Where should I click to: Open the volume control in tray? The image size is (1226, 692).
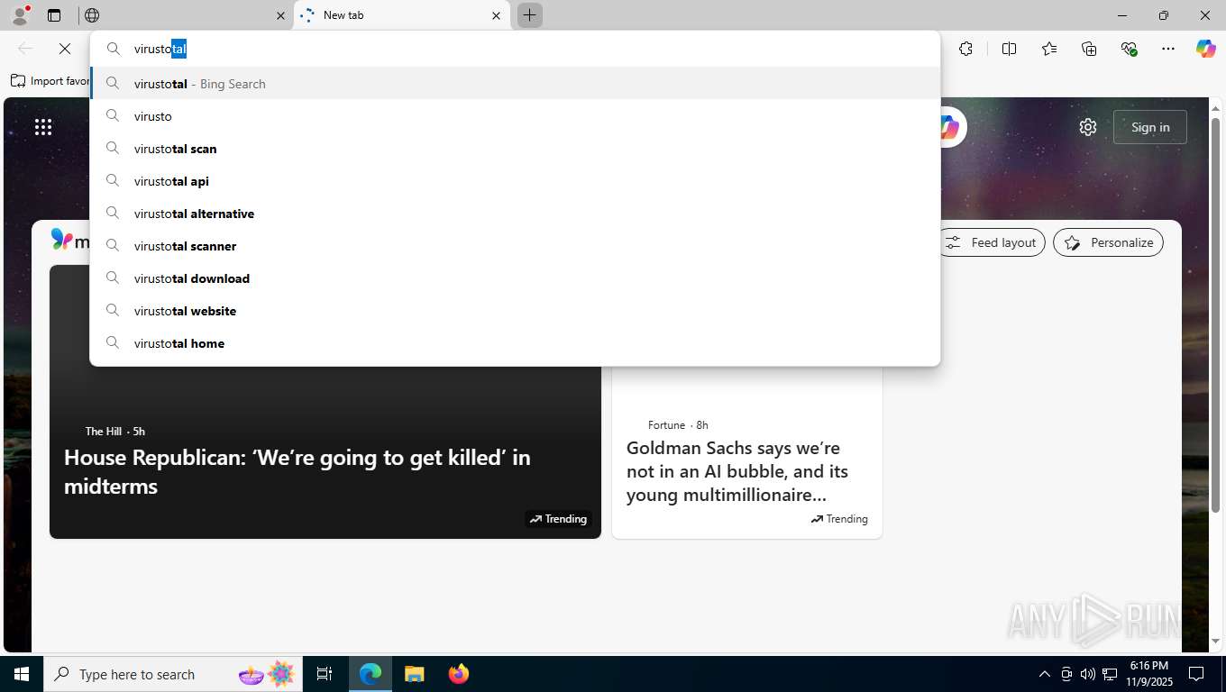click(x=1088, y=674)
